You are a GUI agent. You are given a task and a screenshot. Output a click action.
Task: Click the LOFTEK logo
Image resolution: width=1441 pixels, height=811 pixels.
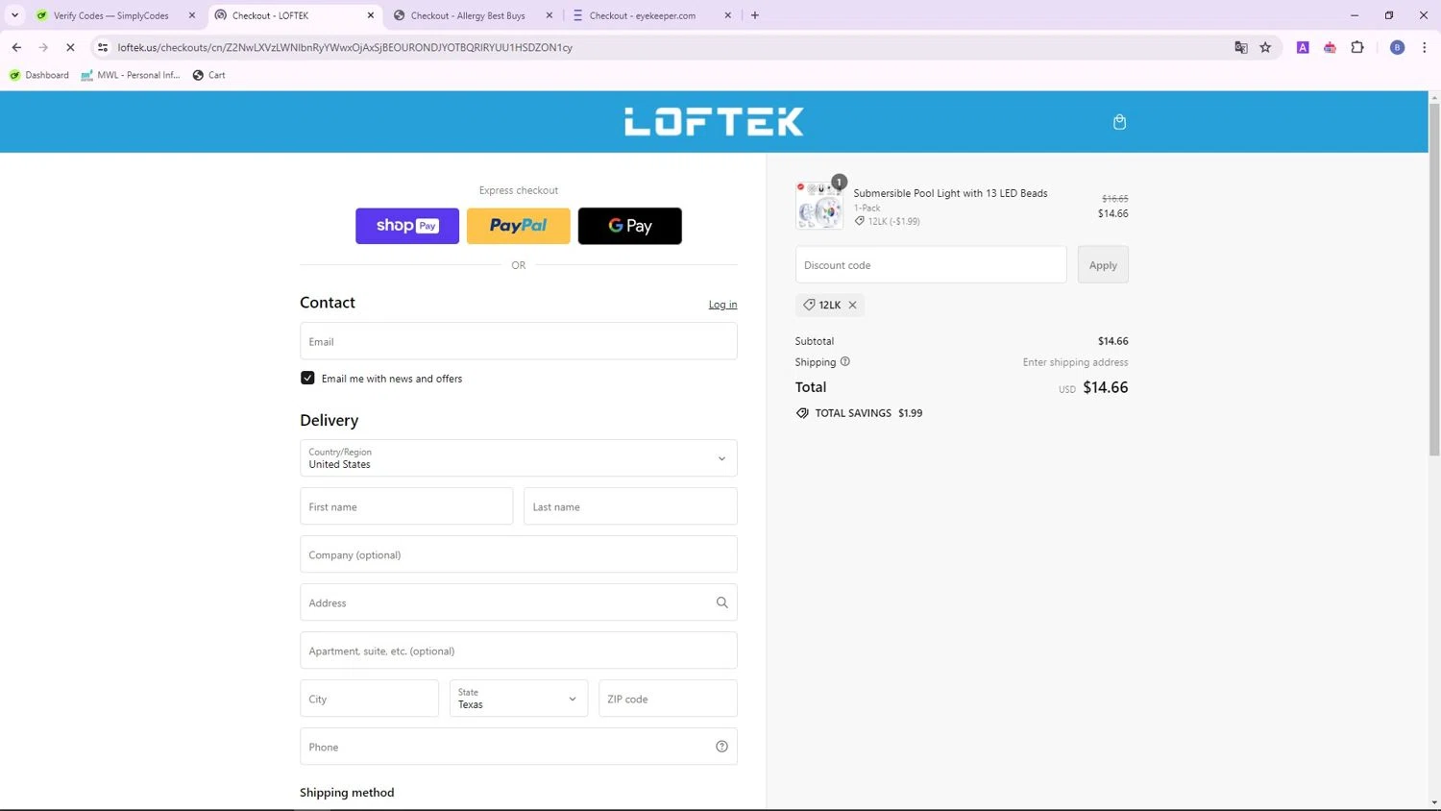[714, 122]
